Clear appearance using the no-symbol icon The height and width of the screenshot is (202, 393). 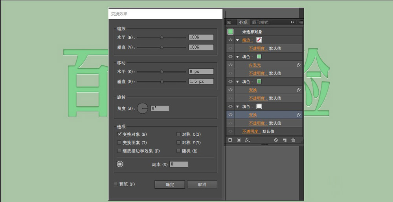pyautogui.click(x=276, y=140)
